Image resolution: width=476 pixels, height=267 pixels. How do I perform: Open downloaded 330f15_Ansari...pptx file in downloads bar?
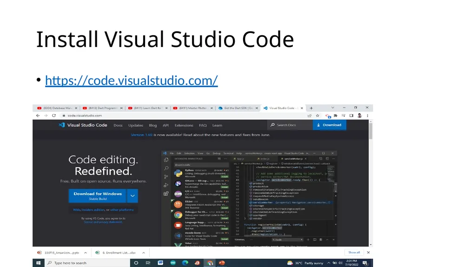[58, 253]
